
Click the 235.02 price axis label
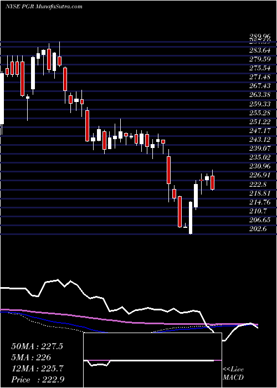click(x=260, y=157)
